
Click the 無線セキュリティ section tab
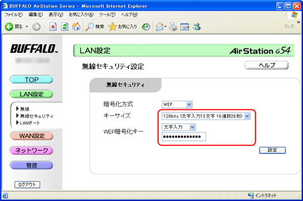tap(125, 85)
